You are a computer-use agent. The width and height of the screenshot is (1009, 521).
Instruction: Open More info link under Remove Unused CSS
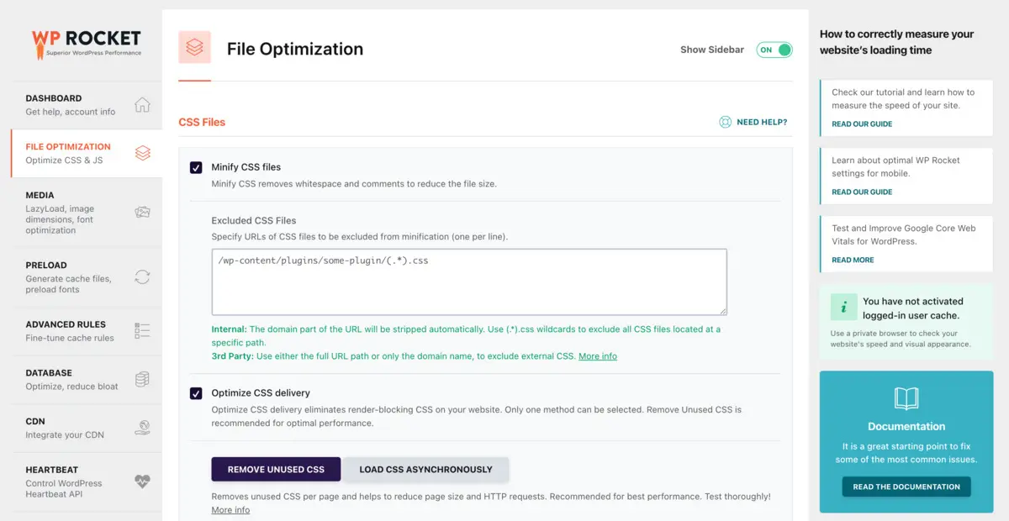click(230, 510)
